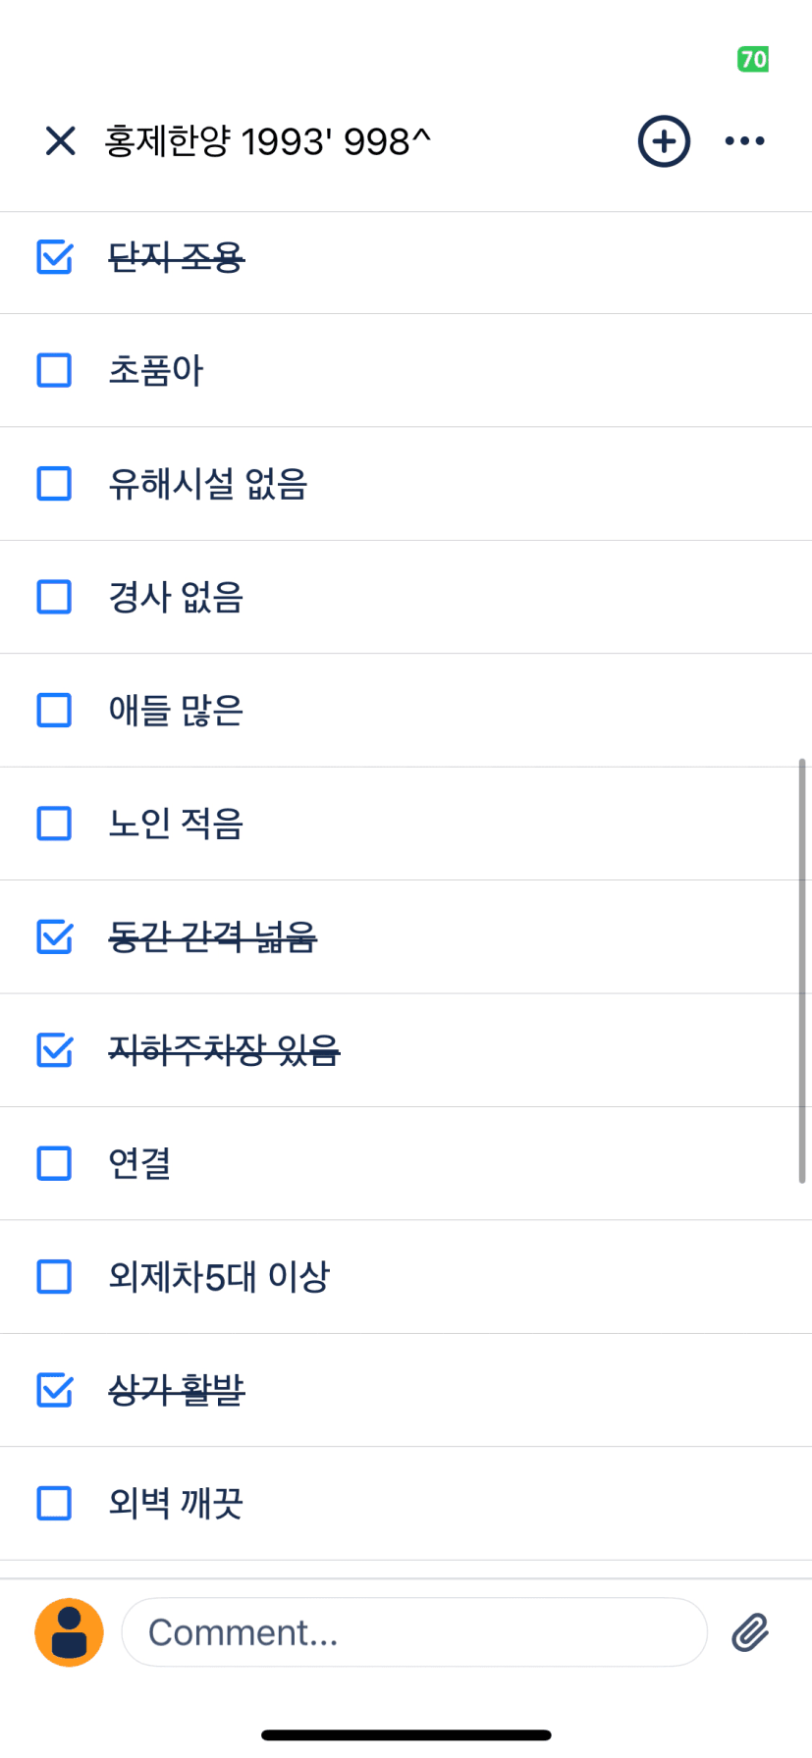Check the 유해시설 없음 checkbox
The width and height of the screenshot is (812, 1758).
54,484
